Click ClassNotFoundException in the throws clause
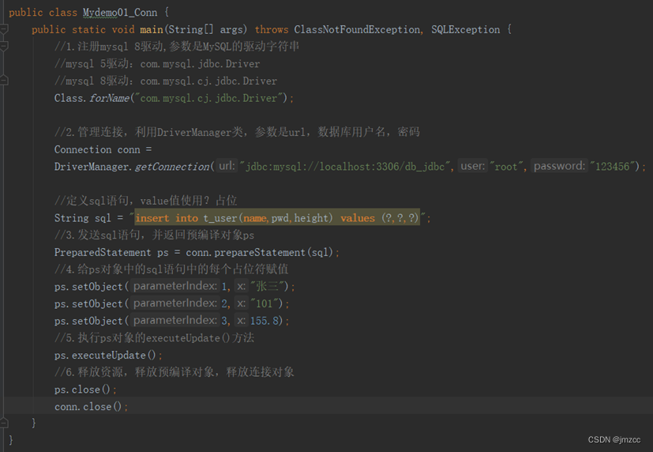This screenshot has width=653, height=452. point(357,29)
